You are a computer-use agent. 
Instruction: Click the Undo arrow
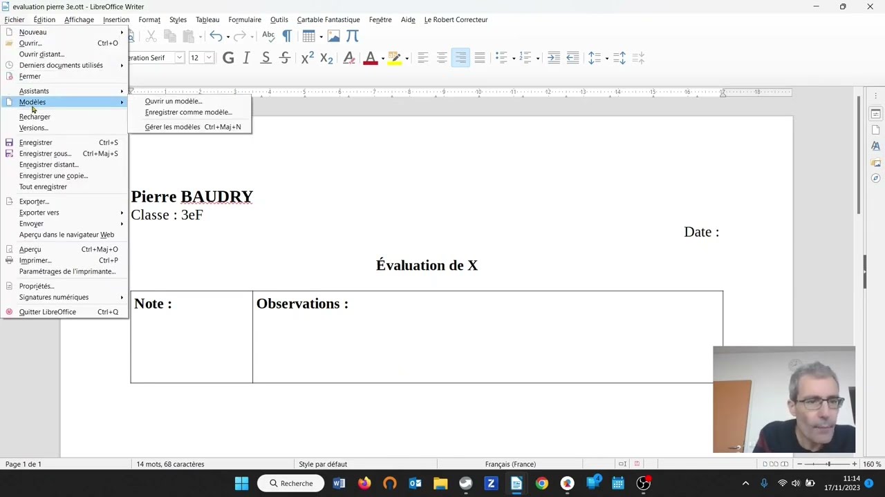[216, 36]
